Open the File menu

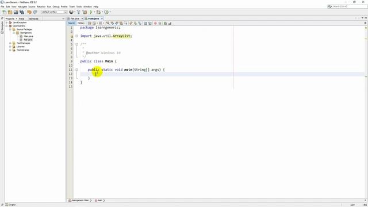coord(2,6)
